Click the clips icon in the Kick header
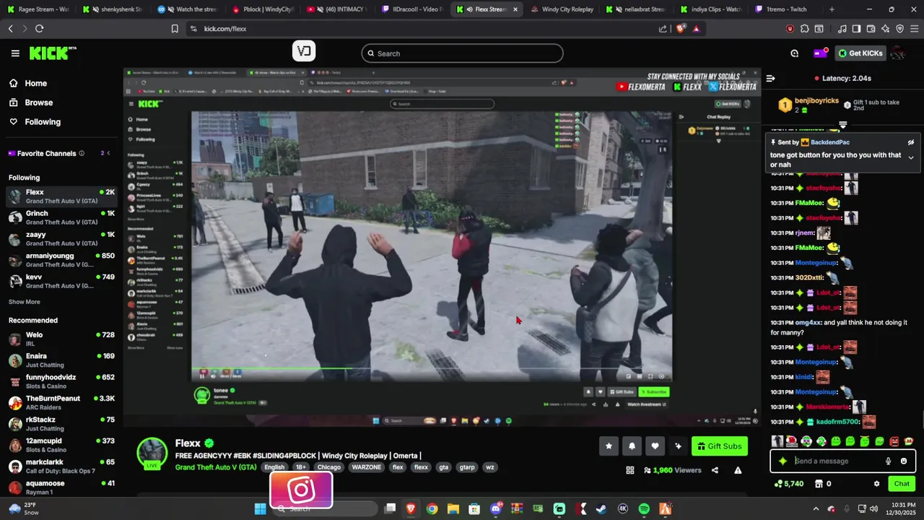The height and width of the screenshot is (520, 924). coord(794,53)
